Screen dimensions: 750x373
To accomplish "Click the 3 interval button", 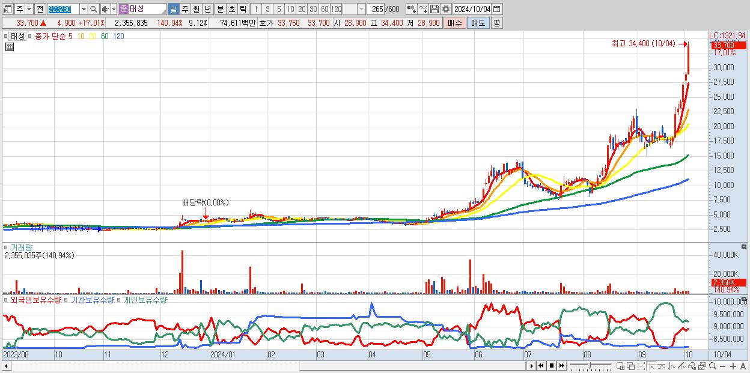I will pyautogui.click(x=267, y=9).
